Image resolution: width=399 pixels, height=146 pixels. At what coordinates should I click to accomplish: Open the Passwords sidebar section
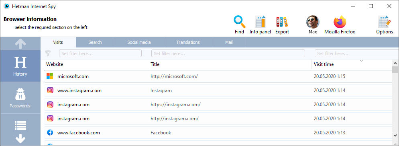pyautogui.click(x=20, y=98)
